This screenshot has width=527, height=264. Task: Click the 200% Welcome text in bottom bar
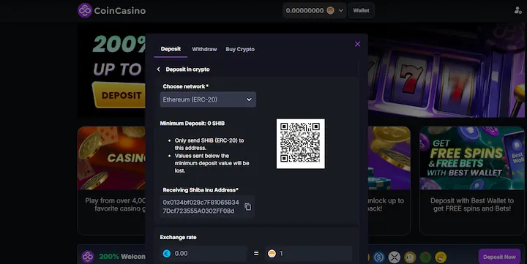pyautogui.click(x=122, y=257)
